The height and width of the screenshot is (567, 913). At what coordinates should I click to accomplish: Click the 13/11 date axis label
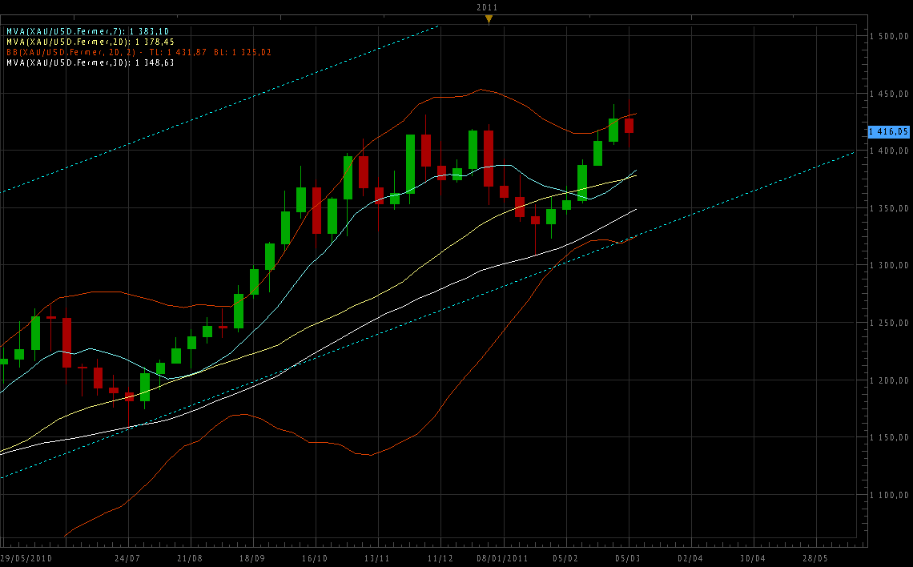click(x=377, y=557)
